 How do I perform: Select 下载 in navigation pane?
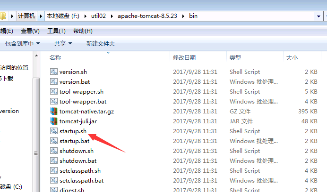pyautogui.click(x=8, y=79)
